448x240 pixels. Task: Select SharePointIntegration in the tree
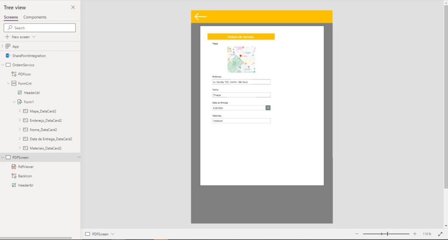pos(29,56)
